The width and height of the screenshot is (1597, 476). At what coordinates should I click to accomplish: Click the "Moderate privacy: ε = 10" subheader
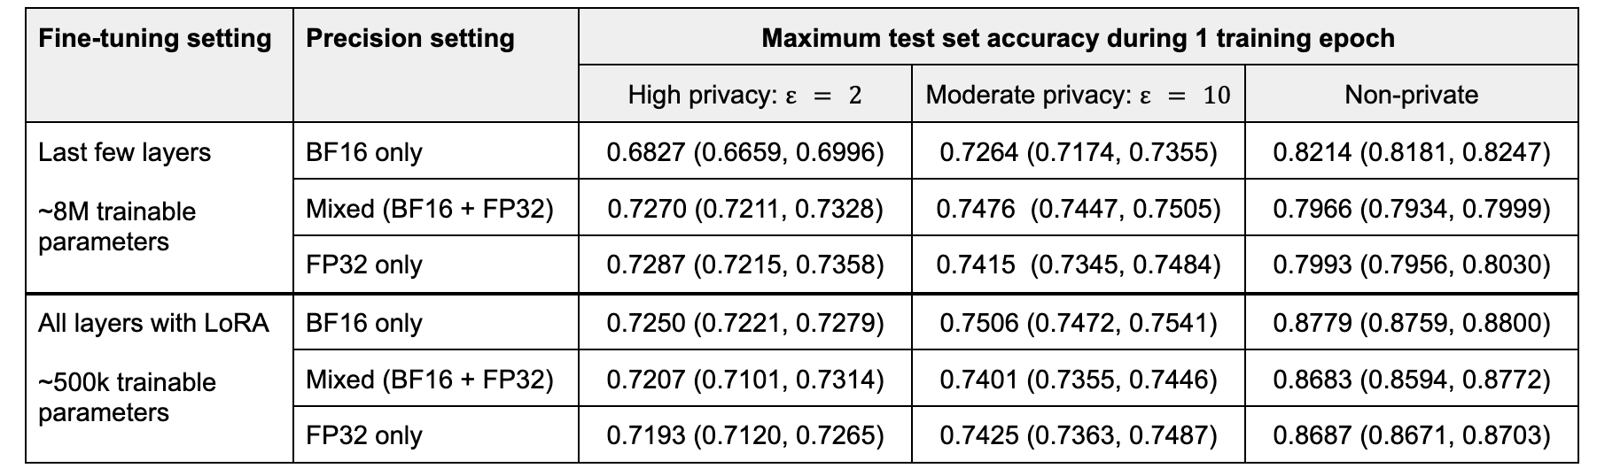[1078, 95]
